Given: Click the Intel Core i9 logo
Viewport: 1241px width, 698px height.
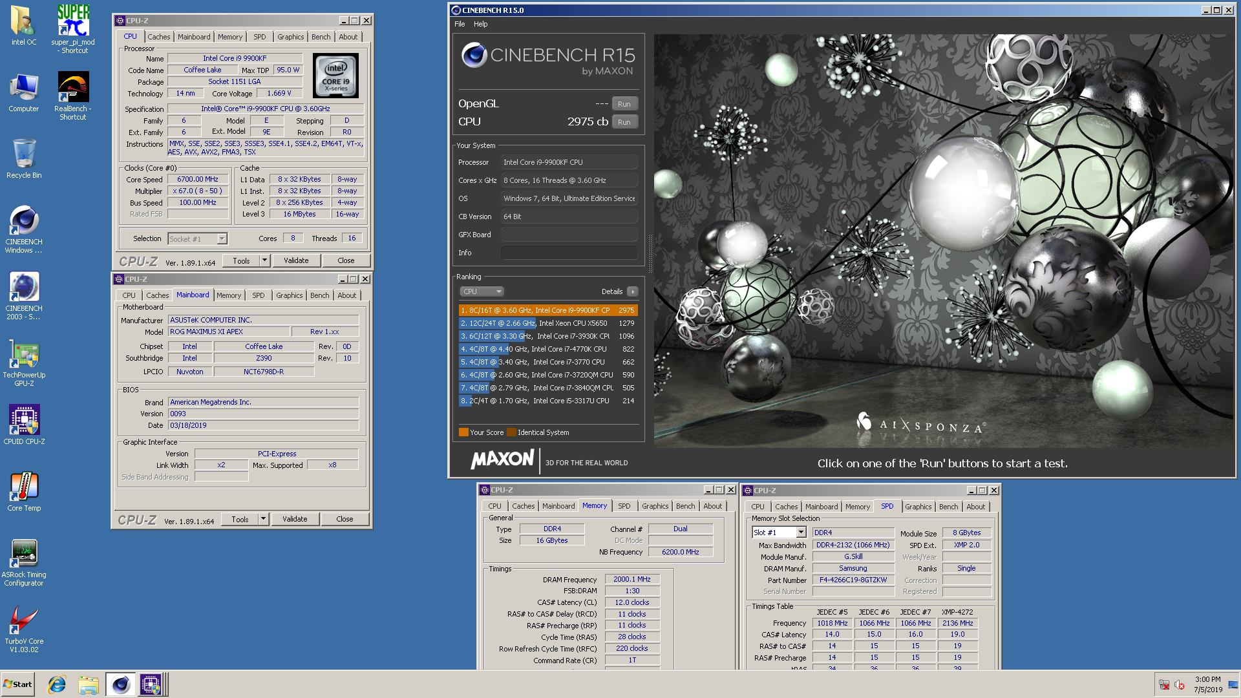Looking at the screenshot, I should pyautogui.click(x=335, y=76).
